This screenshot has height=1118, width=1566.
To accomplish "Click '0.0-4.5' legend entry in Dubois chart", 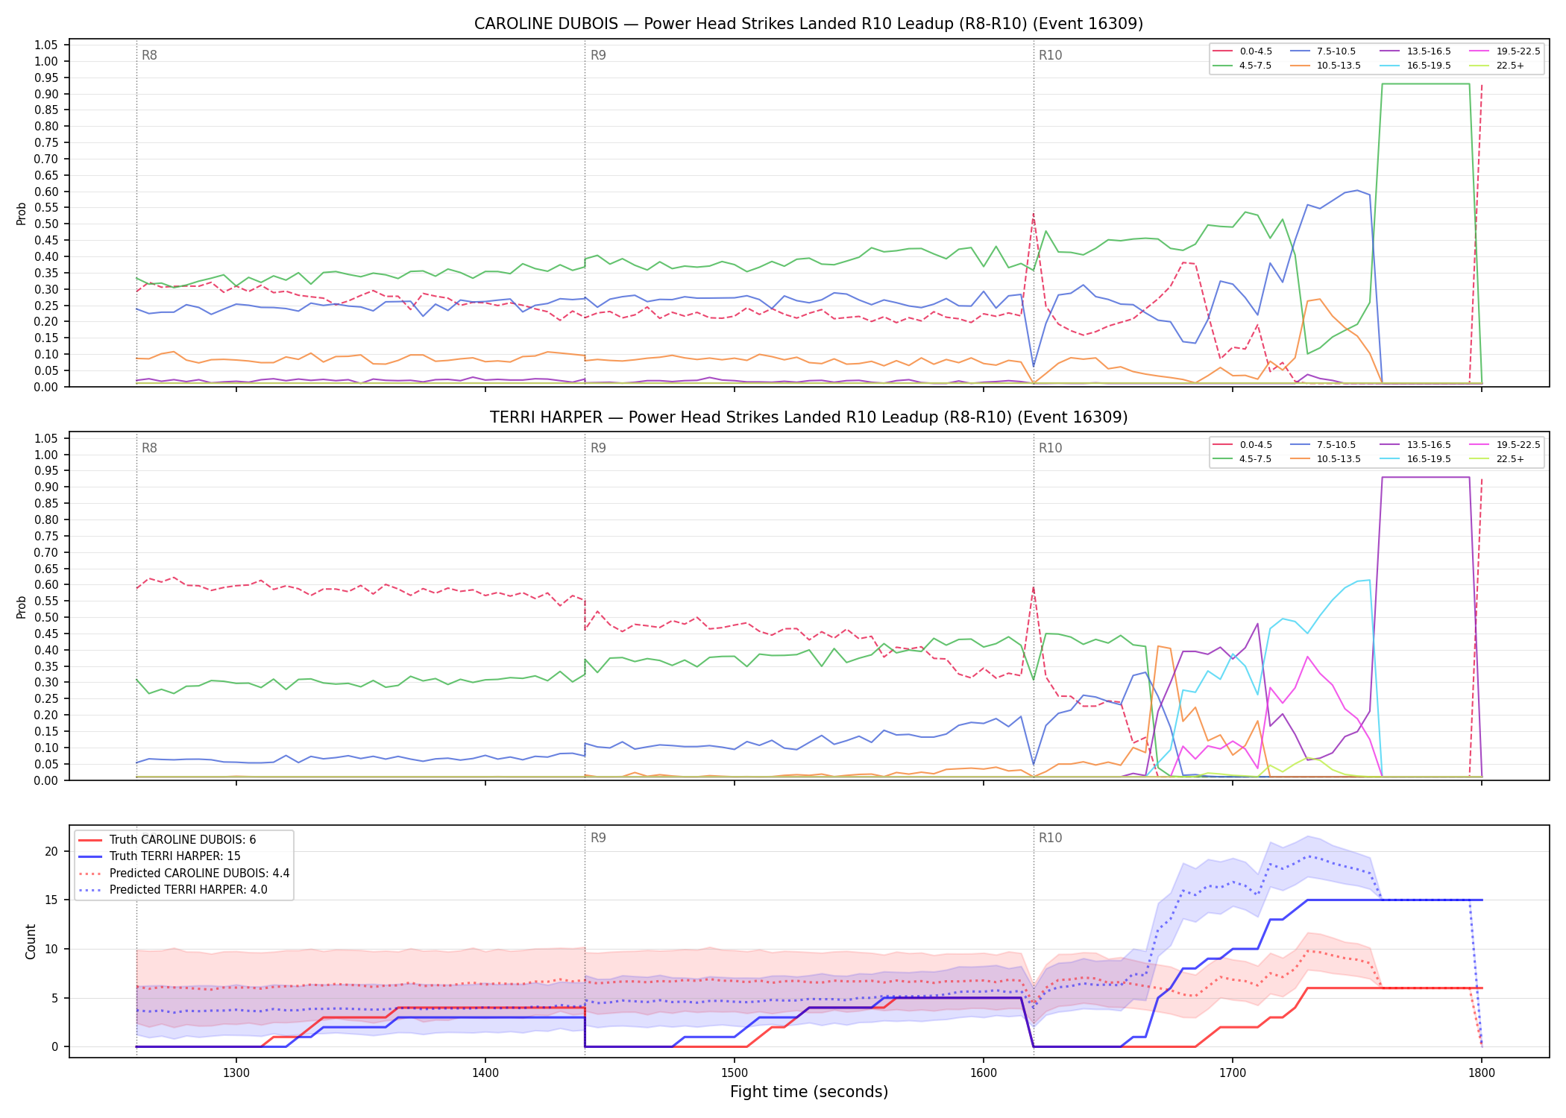I will click(1243, 51).
